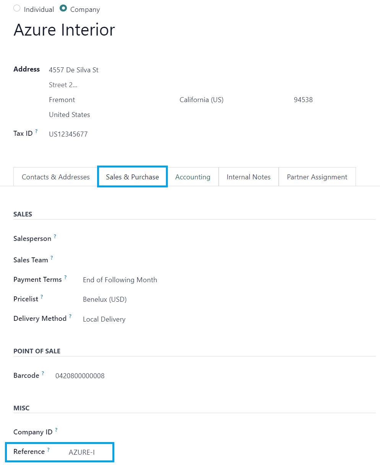Click the Sales Team help question mark
The height and width of the screenshot is (465, 380).
pyautogui.click(x=52, y=258)
